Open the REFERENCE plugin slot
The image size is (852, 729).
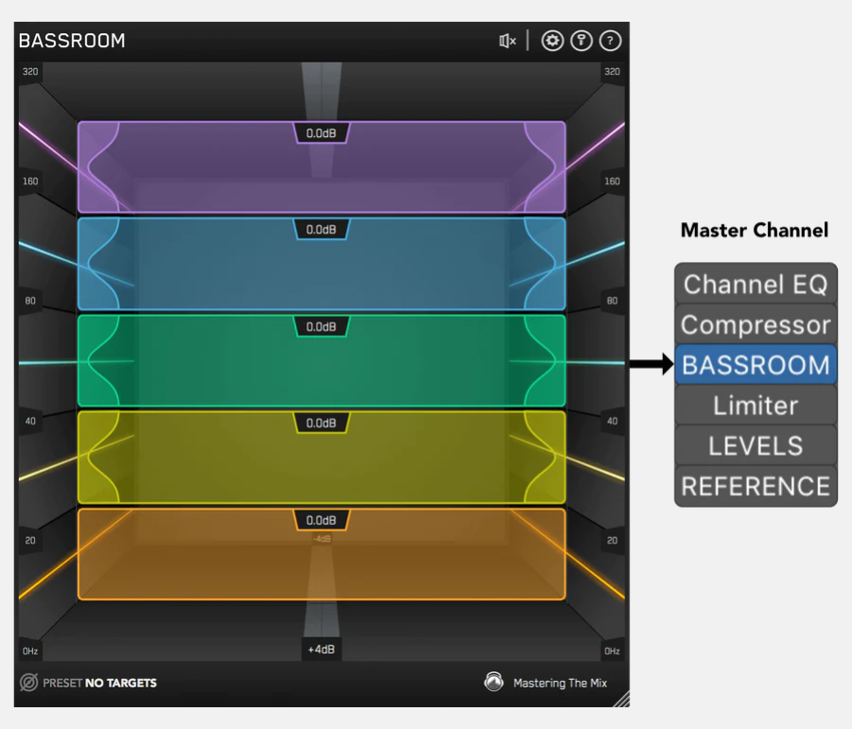click(x=756, y=486)
